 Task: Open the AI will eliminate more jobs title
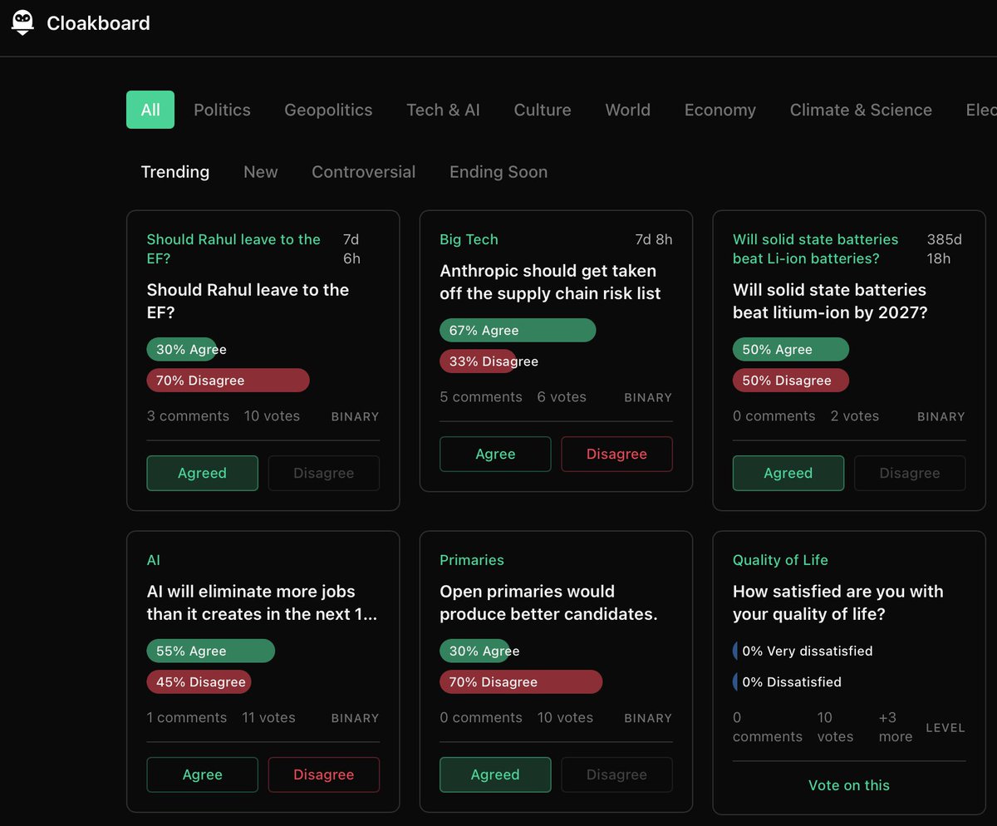click(x=262, y=602)
